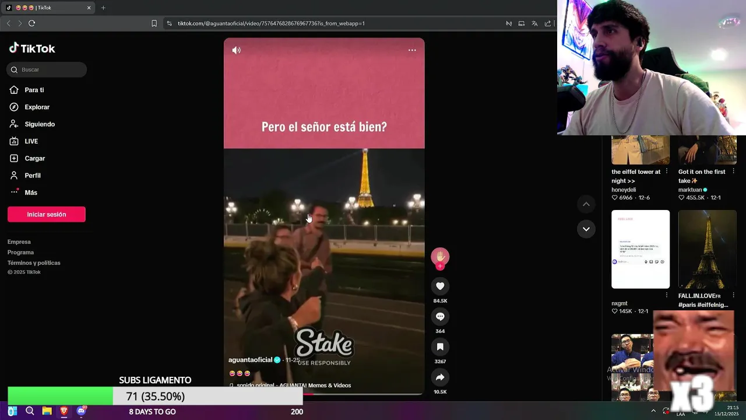The height and width of the screenshot is (420, 746).
Task: Show hidden system tray icons
Action: pos(653,411)
